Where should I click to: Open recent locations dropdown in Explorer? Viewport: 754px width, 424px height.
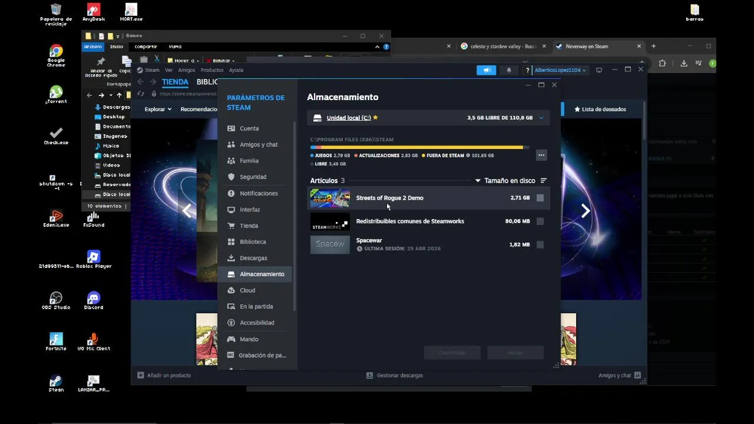pos(110,95)
